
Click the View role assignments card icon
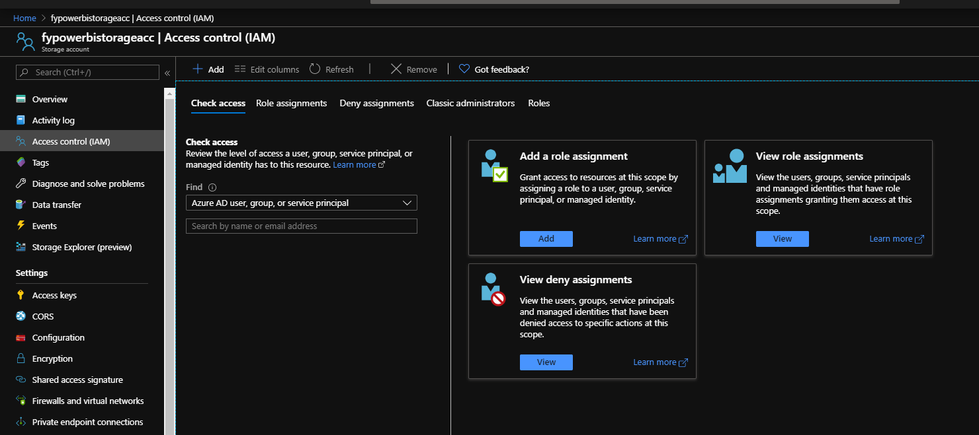[730, 167]
